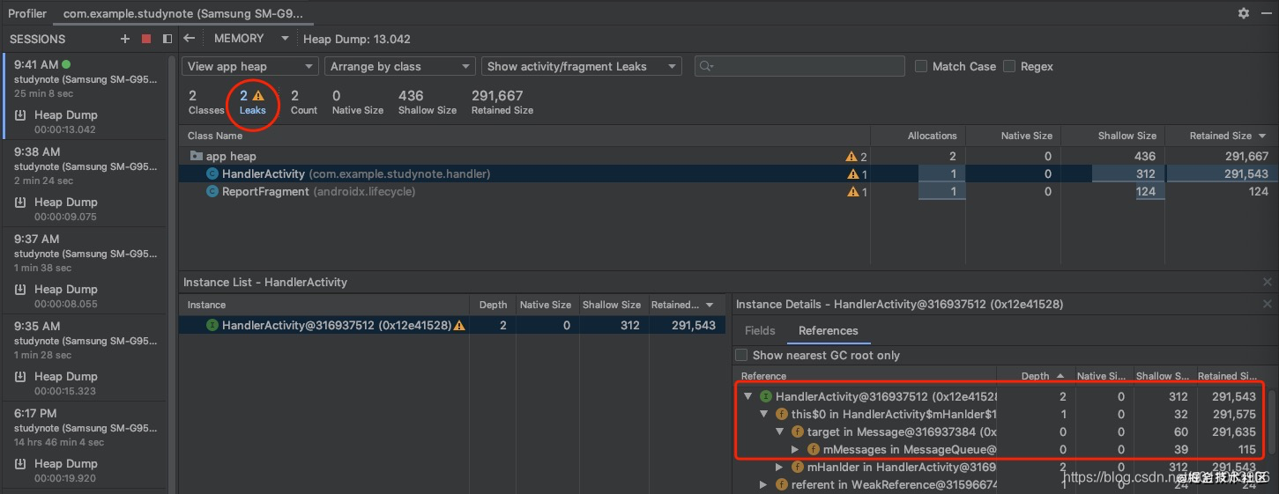Image resolution: width=1279 pixels, height=494 pixels.
Task: Enable the Match Case checkbox
Action: tap(921, 66)
